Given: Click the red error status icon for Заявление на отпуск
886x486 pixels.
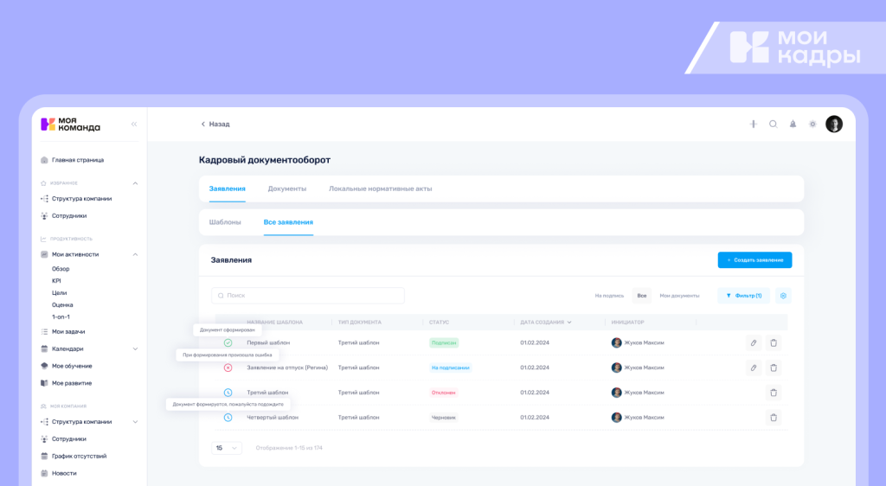Looking at the screenshot, I should pyautogui.click(x=228, y=368).
